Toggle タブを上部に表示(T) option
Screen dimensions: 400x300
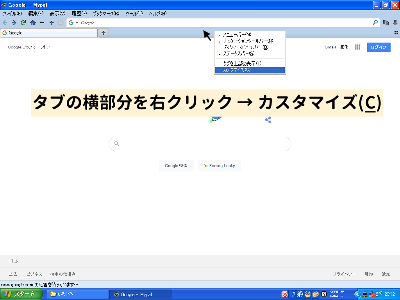pos(250,64)
